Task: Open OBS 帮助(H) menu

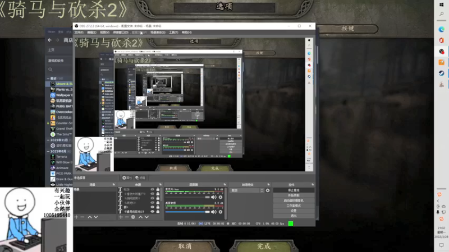Action: [187, 32]
